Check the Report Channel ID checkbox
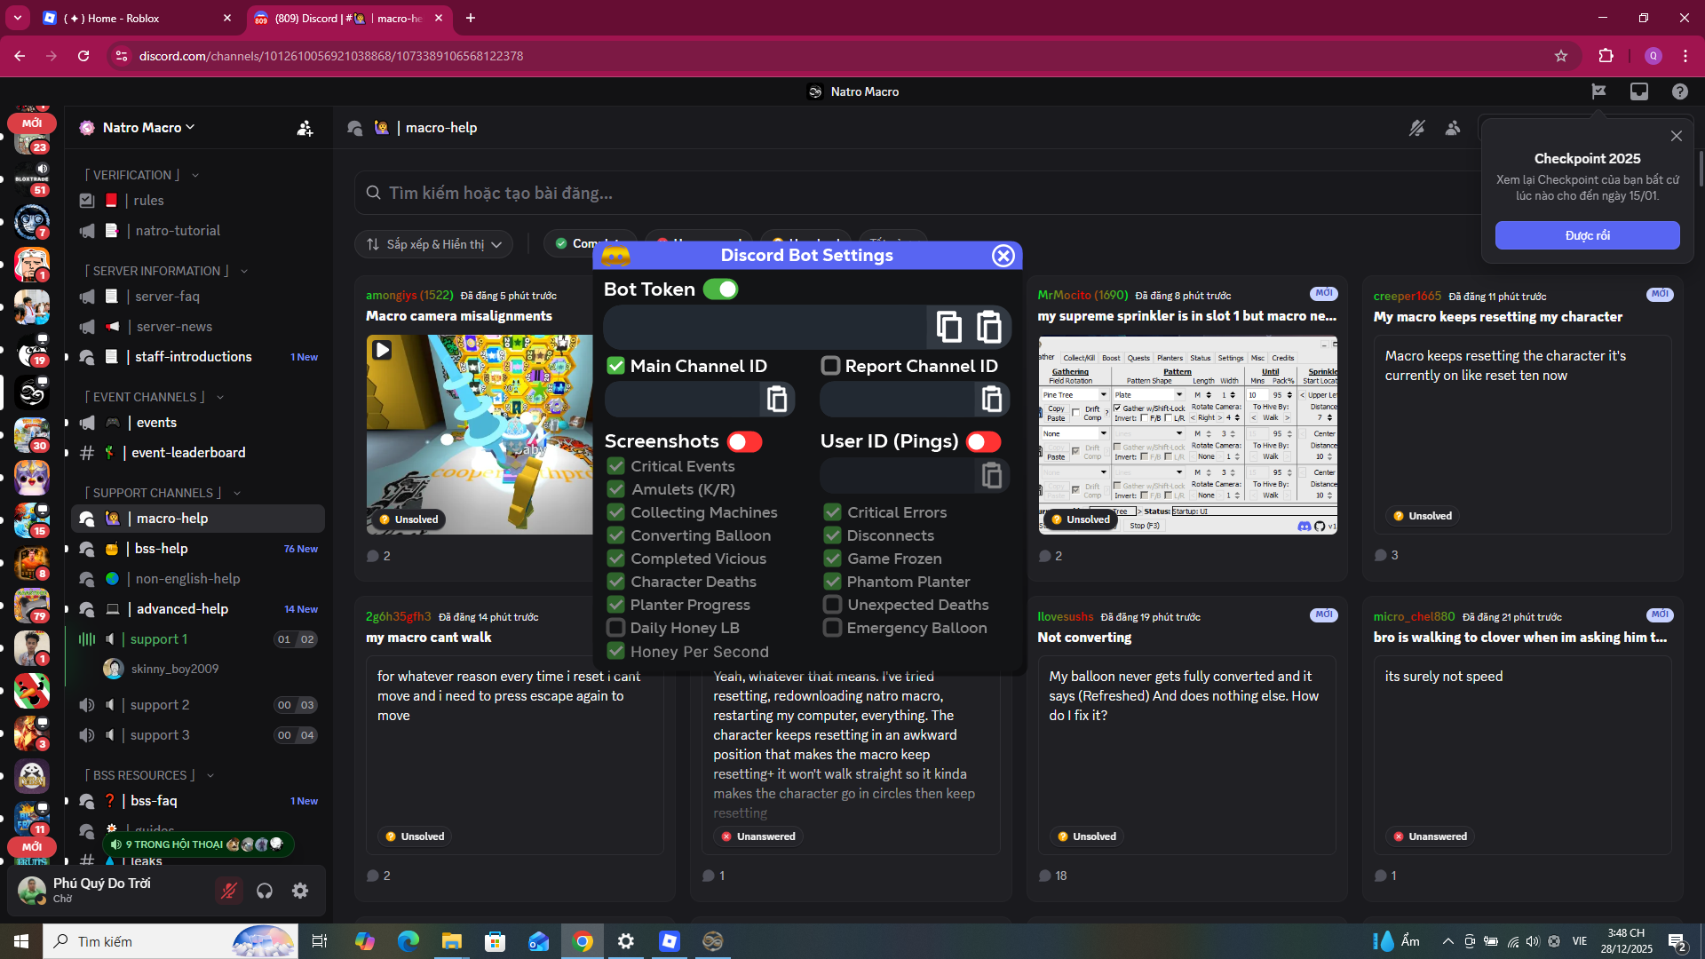Viewport: 1705px width, 959px height. click(830, 366)
